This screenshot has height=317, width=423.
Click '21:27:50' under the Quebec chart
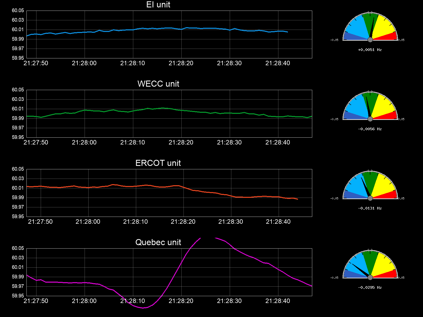point(36,301)
